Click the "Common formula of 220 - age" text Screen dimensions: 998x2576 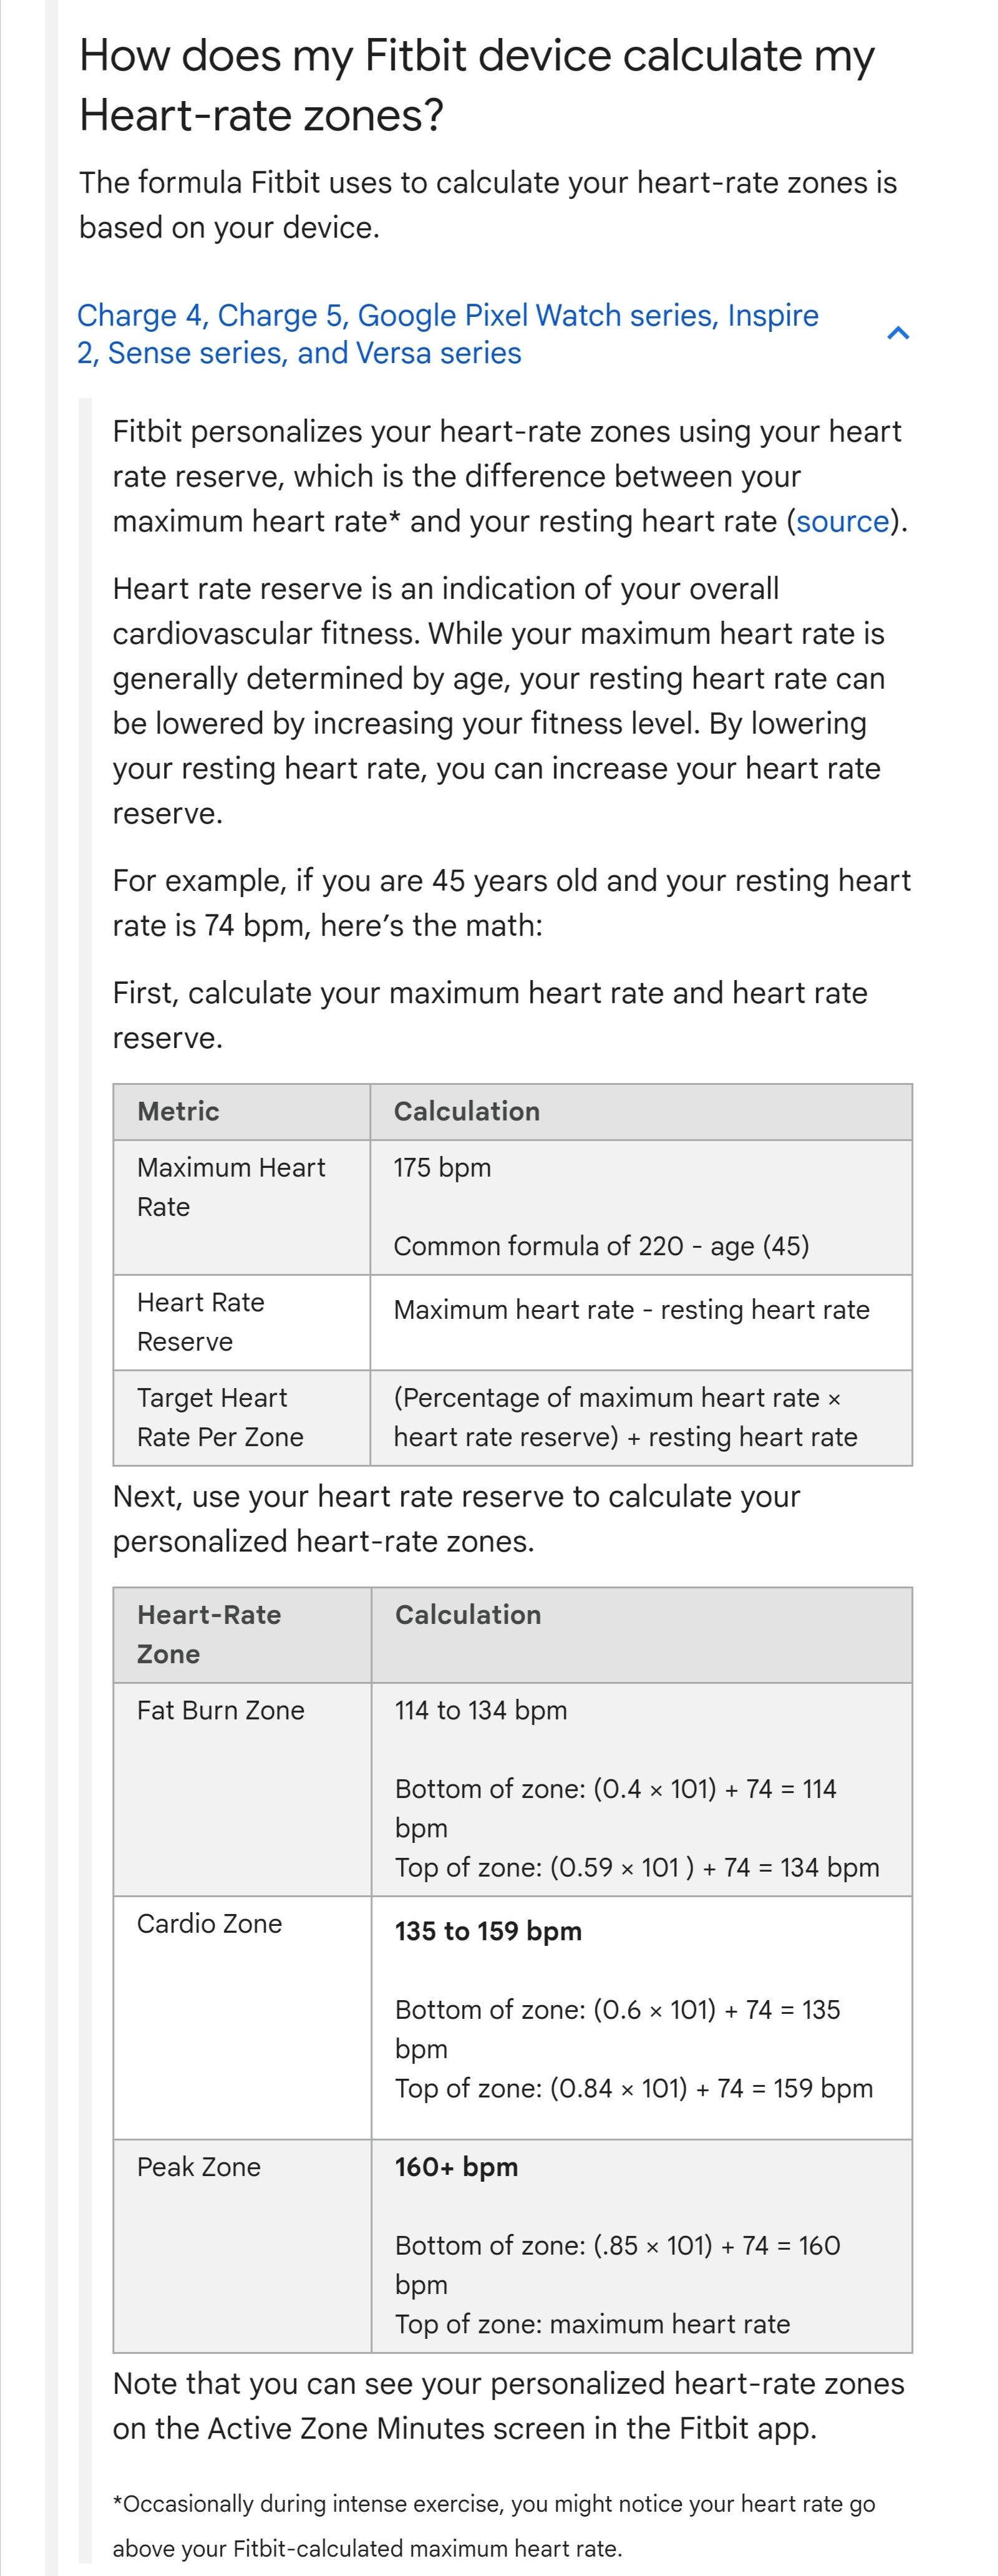click(601, 1246)
